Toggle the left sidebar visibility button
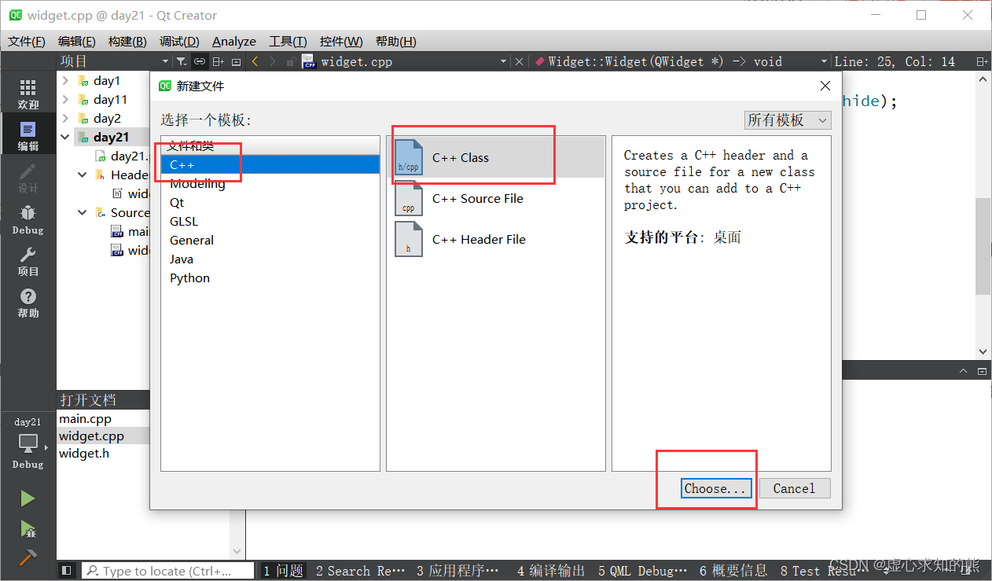Image resolution: width=992 pixels, height=581 pixels. (67, 571)
